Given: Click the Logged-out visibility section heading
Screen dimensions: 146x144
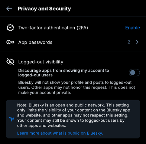Looking at the screenshot, I should (41, 62).
